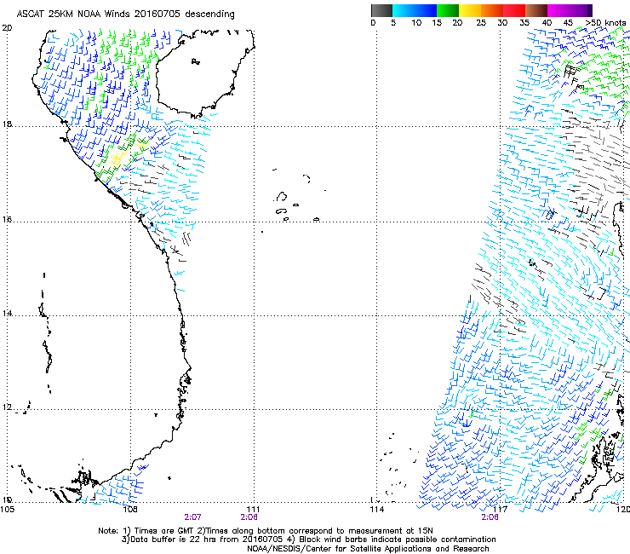The height and width of the screenshot is (554, 630).
Task: Choose the brown 35–40 knots legend segment
Action: (x=536, y=10)
